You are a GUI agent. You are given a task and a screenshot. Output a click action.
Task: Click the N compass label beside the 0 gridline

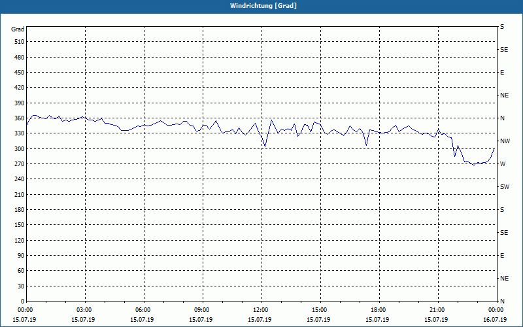point(502,301)
